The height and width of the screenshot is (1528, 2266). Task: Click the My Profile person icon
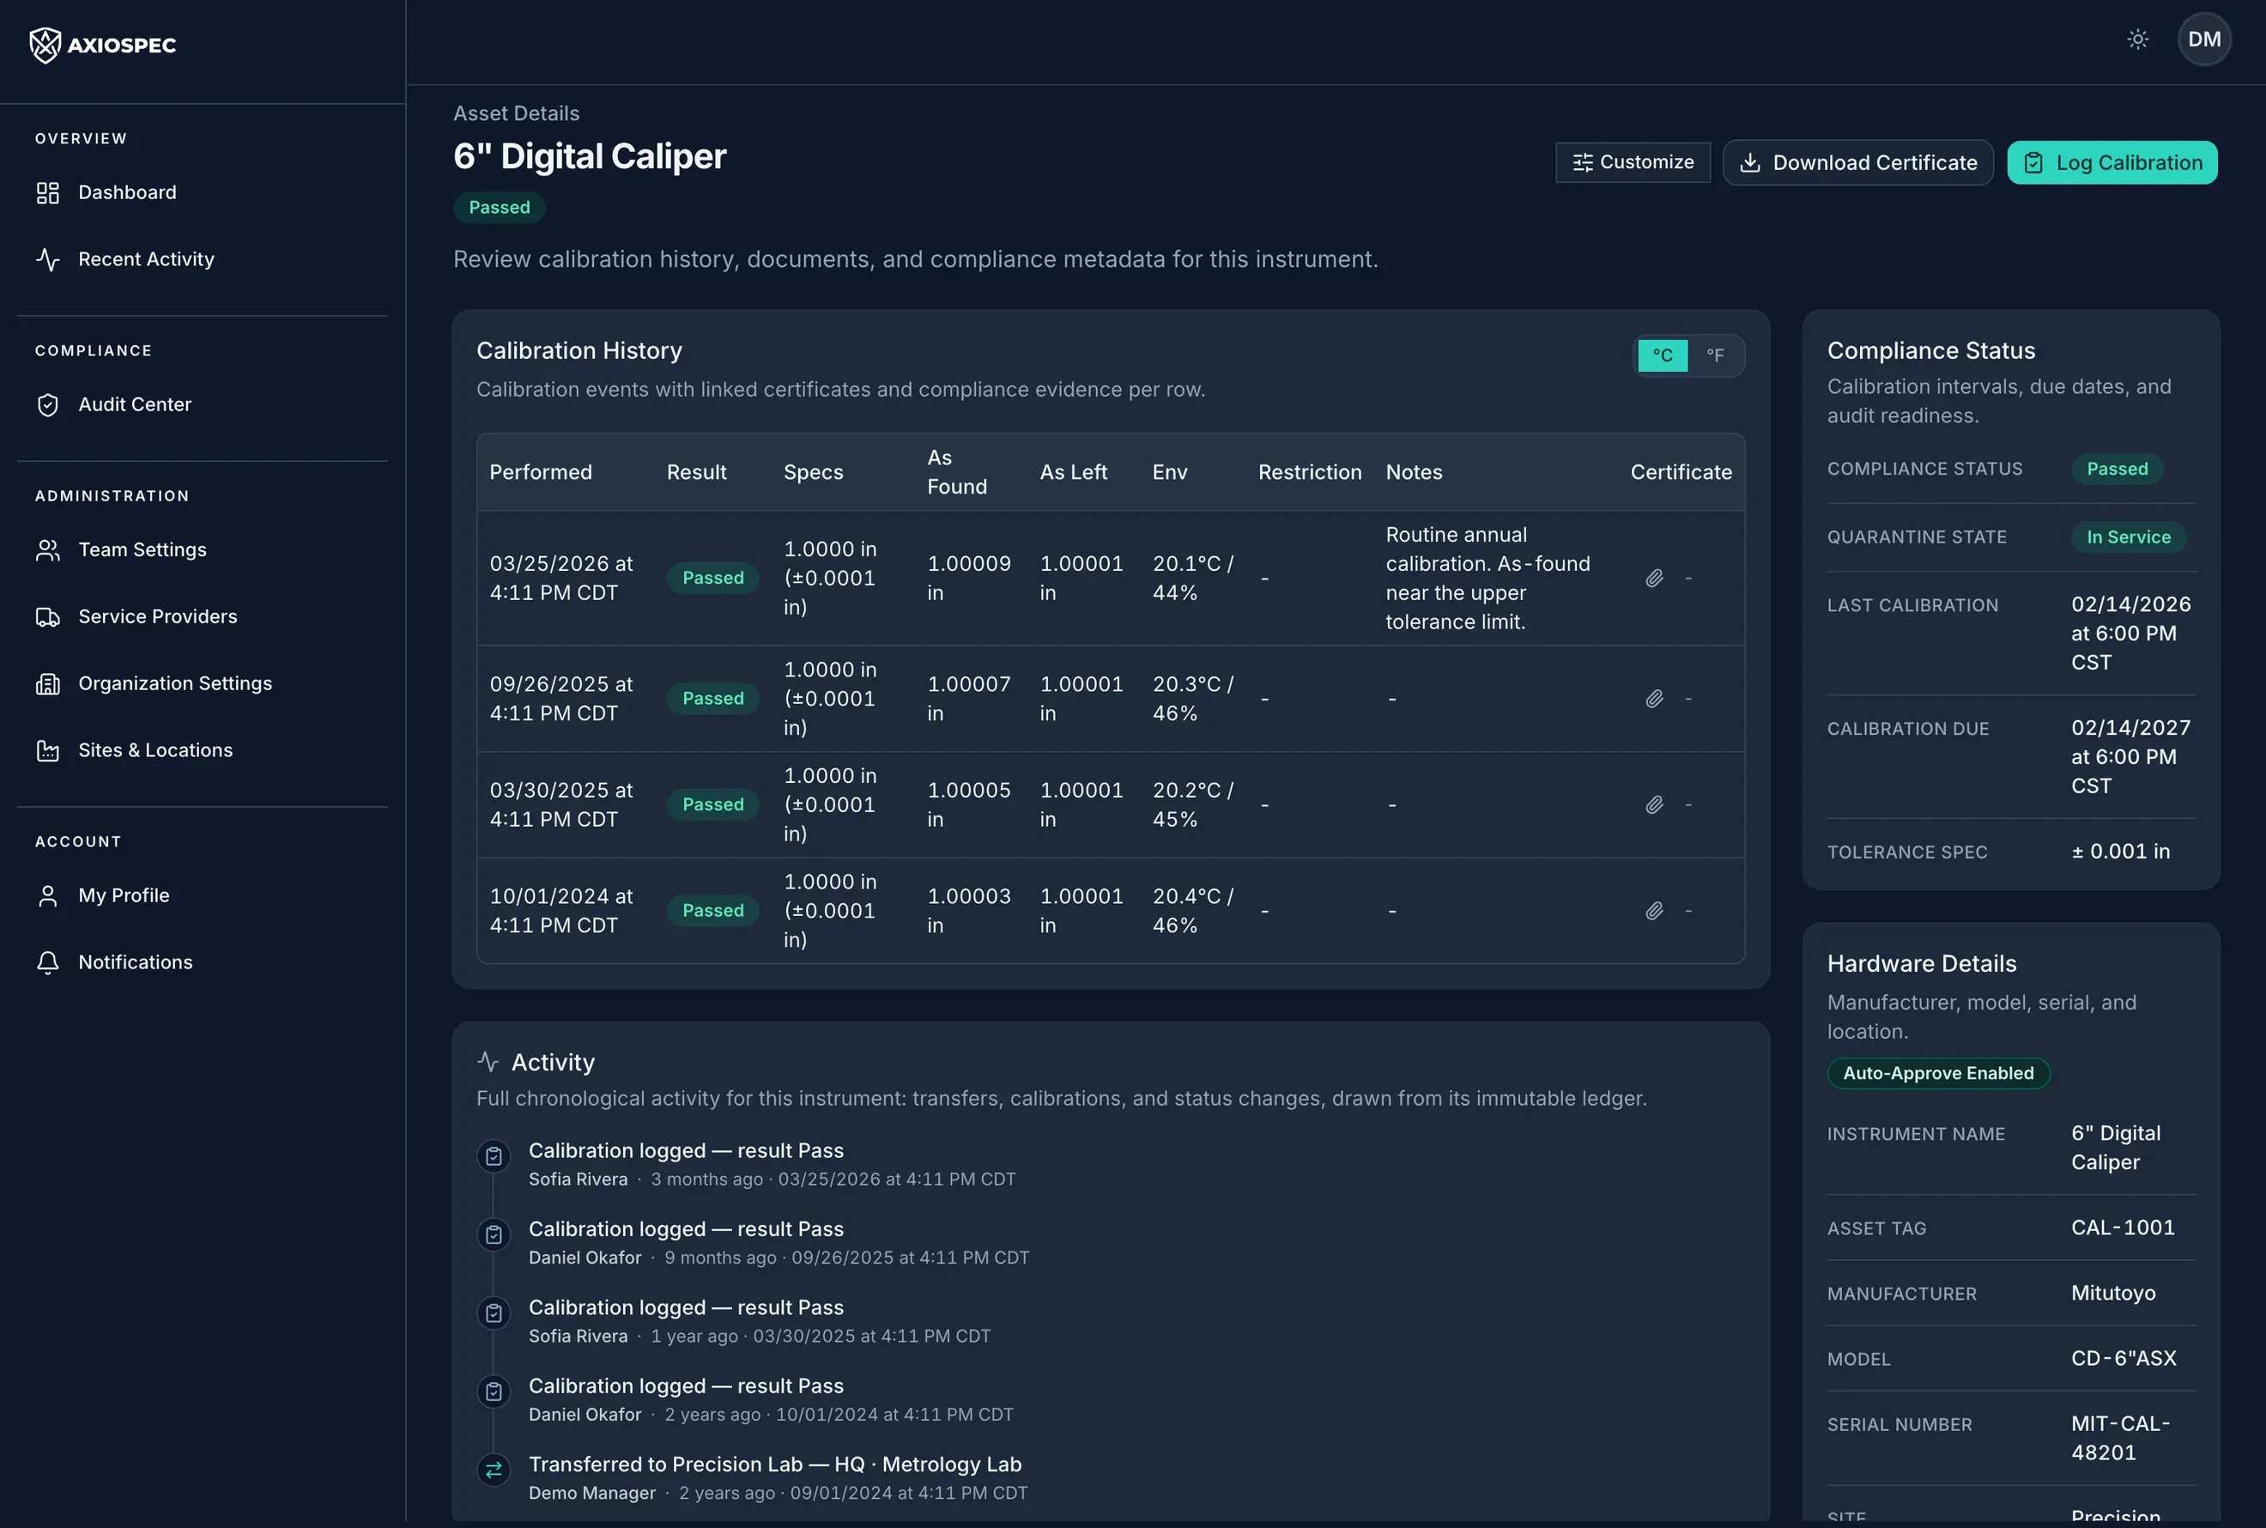point(48,895)
